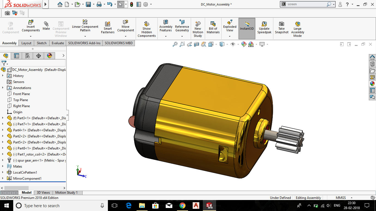Open the Motion Study 1 tab
The height and width of the screenshot is (211, 376).
pos(66,193)
